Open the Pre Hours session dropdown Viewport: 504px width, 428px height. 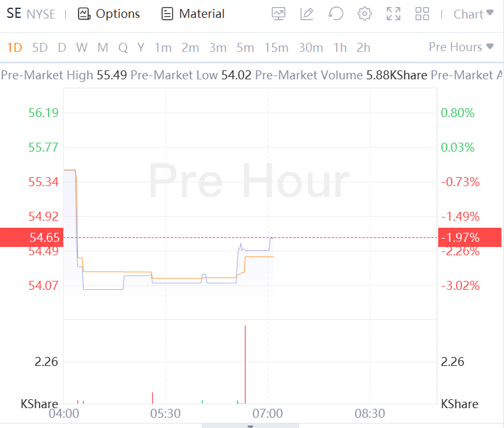pos(461,47)
